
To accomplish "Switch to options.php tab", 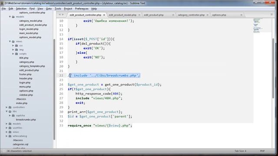I will [219, 15].
